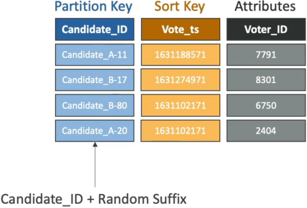Click the Candidate_ID + Random Suffix caption

(x=94, y=199)
